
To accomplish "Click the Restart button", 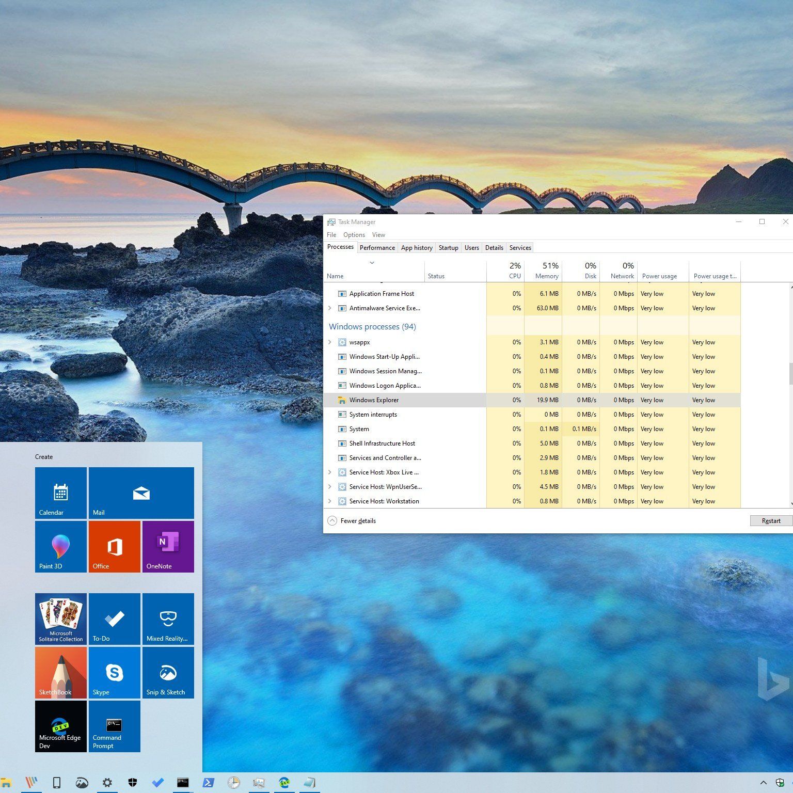I will click(x=771, y=521).
